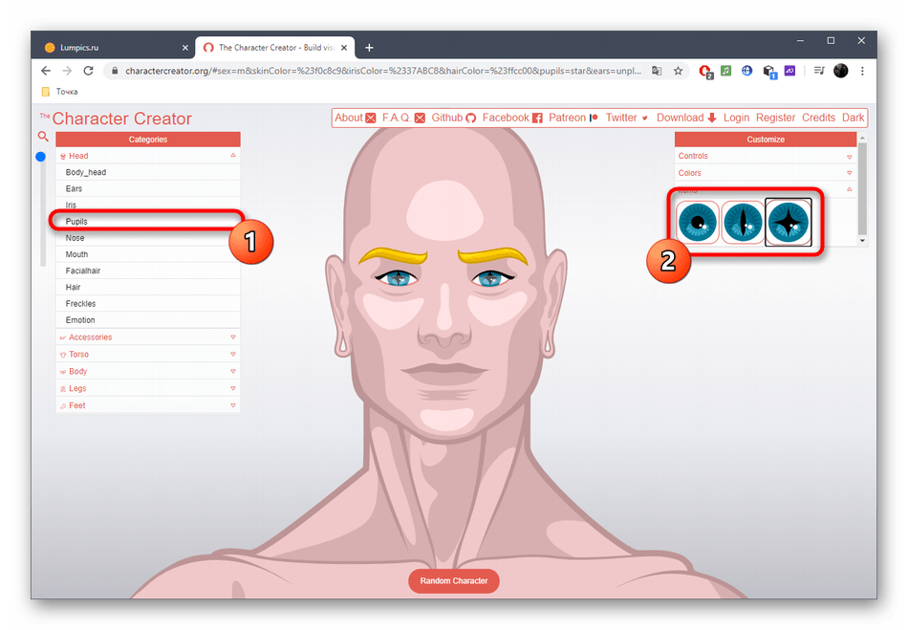The image size is (908, 630).
Task: Open the Download link
Action: click(686, 118)
